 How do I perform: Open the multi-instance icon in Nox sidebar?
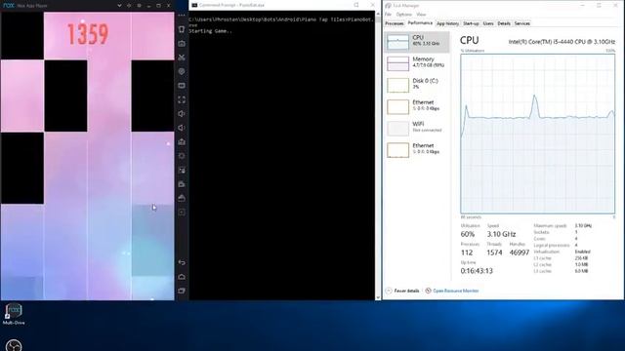[x=182, y=171]
